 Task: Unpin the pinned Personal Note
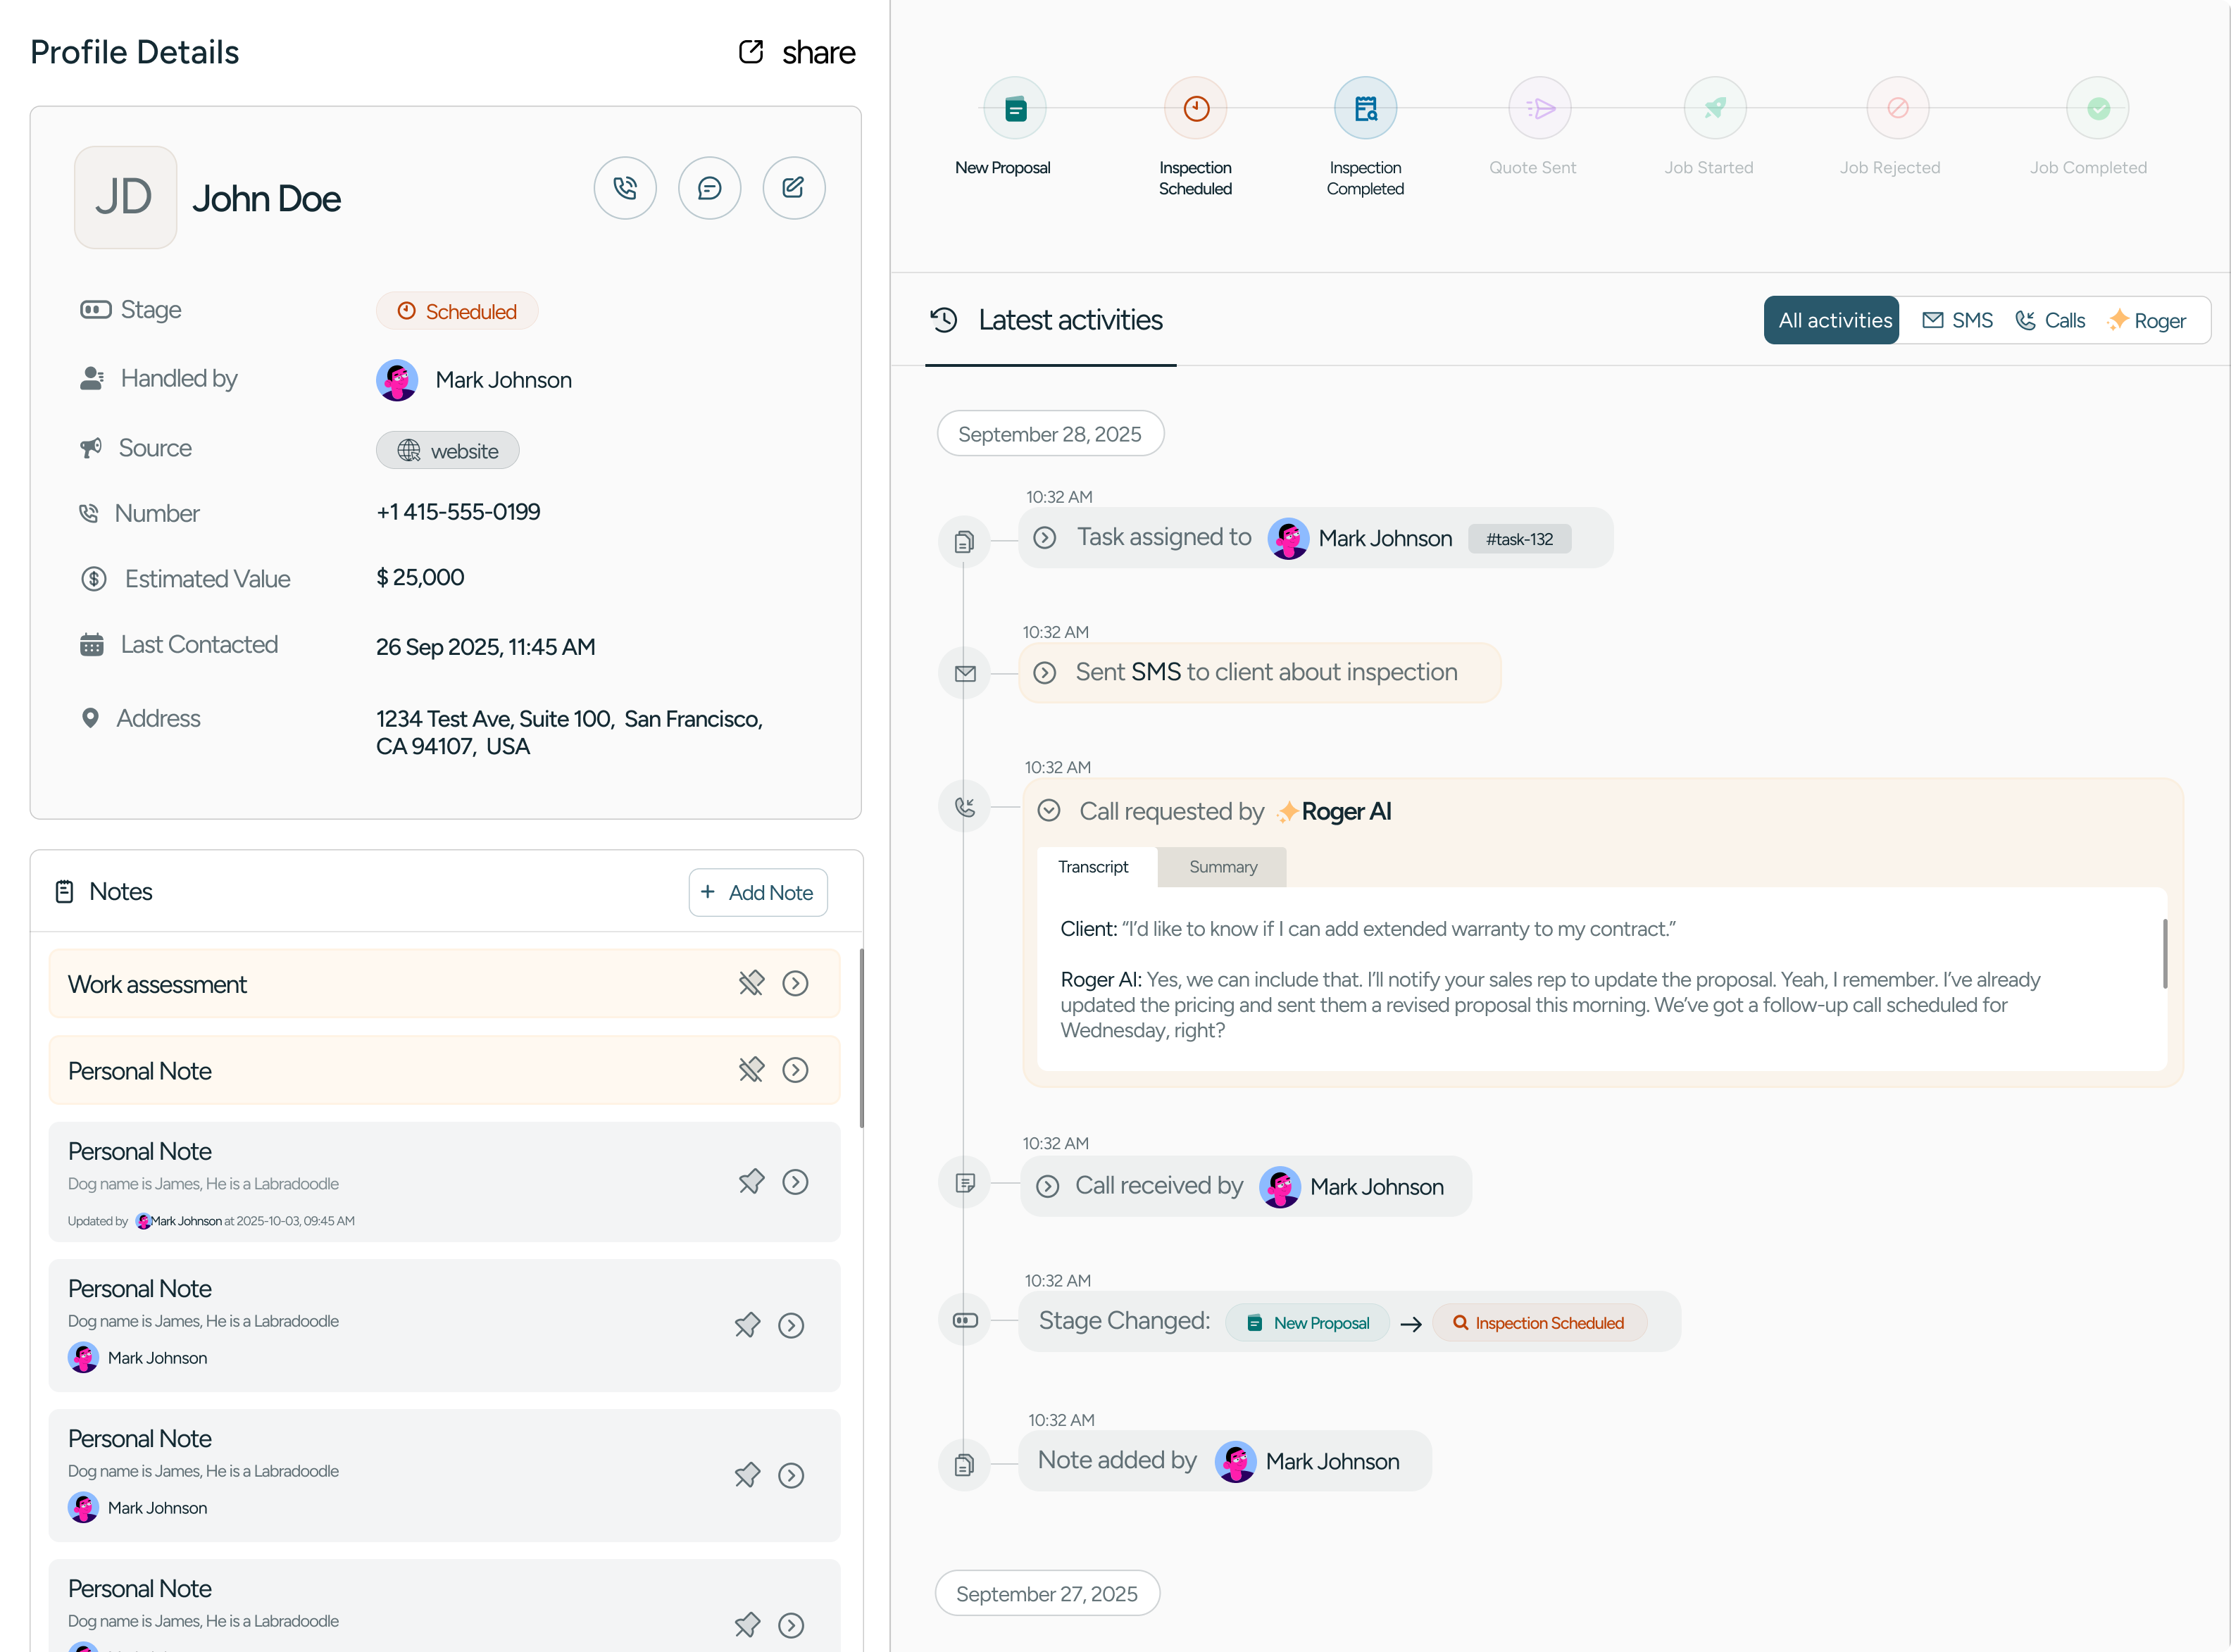pyautogui.click(x=751, y=1070)
